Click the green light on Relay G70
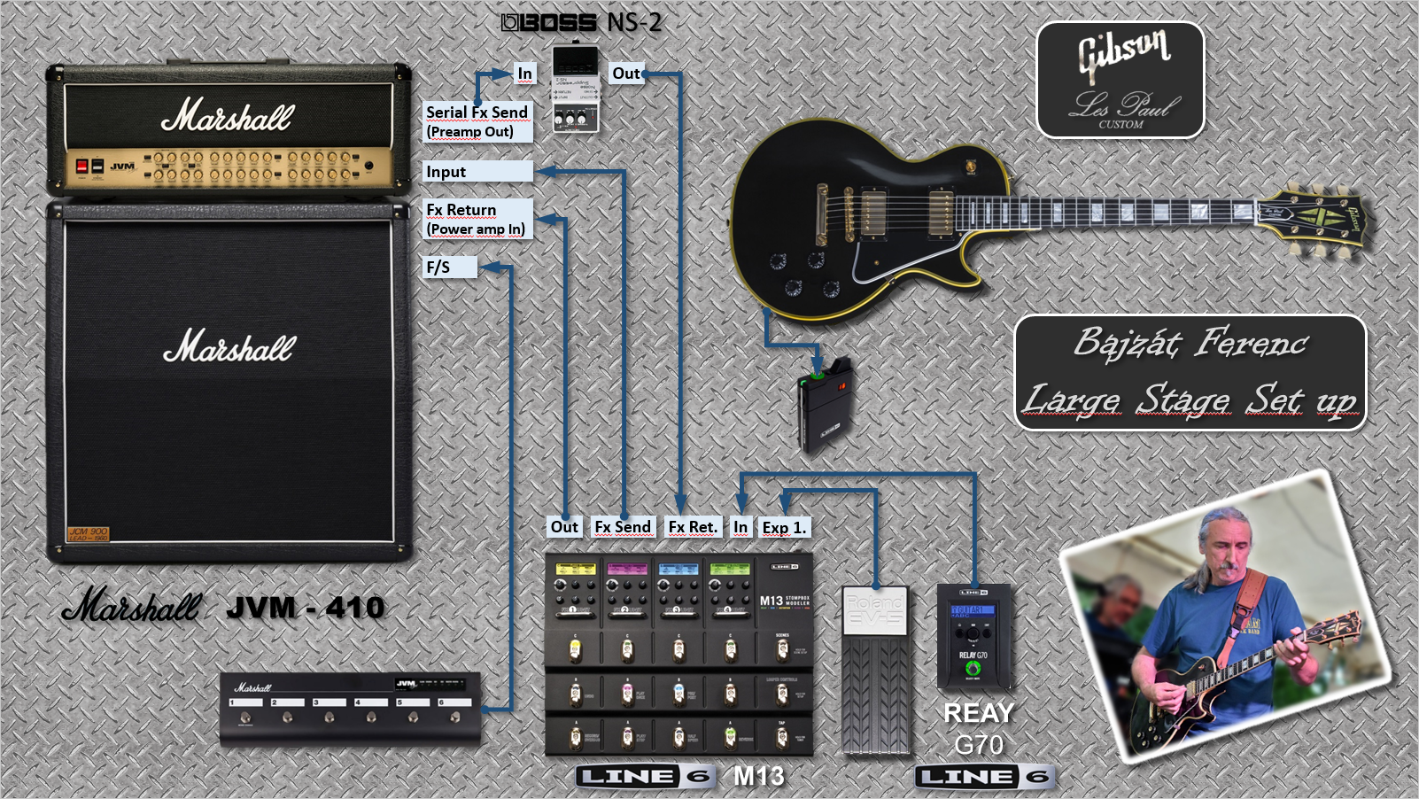1419x799 pixels. 973,669
